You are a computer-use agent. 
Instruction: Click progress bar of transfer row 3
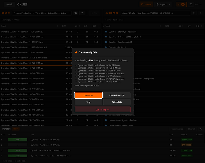pyautogui.click(x=18, y=150)
